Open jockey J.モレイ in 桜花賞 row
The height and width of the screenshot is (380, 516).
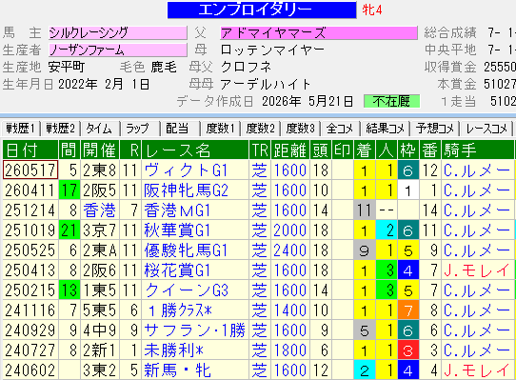tap(477, 270)
